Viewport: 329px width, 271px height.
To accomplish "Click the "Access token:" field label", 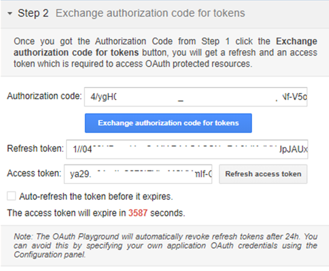I will point(34,174).
